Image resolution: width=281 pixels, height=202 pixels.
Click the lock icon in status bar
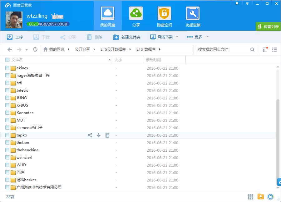(x=270, y=197)
